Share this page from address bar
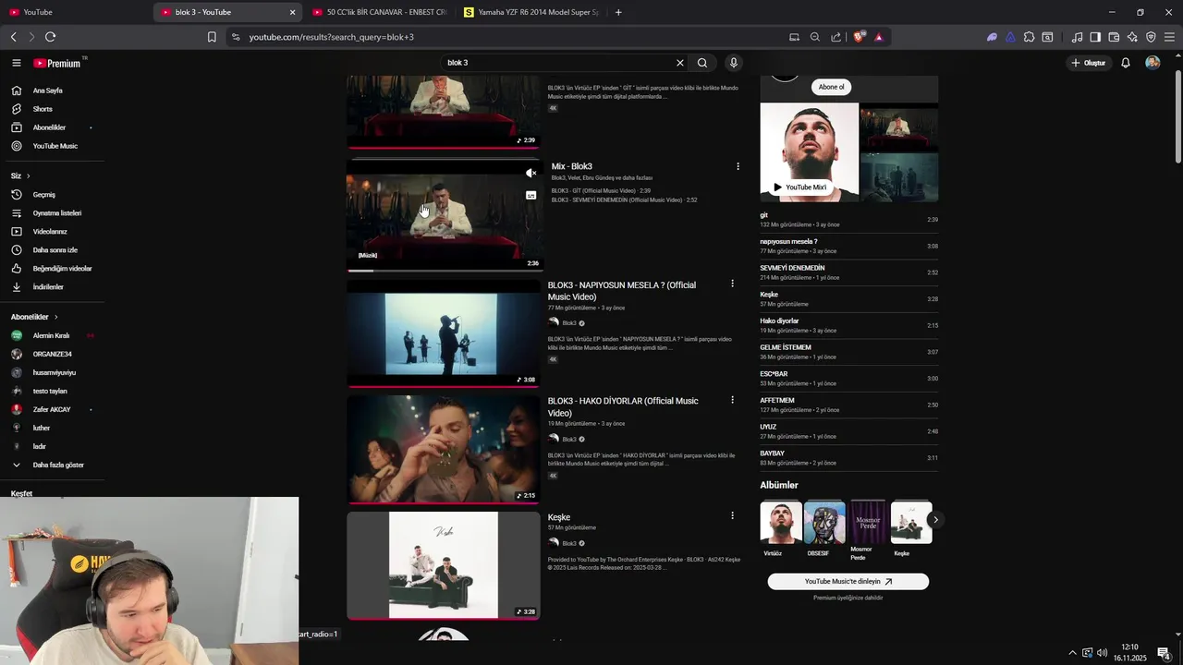 click(x=836, y=37)
